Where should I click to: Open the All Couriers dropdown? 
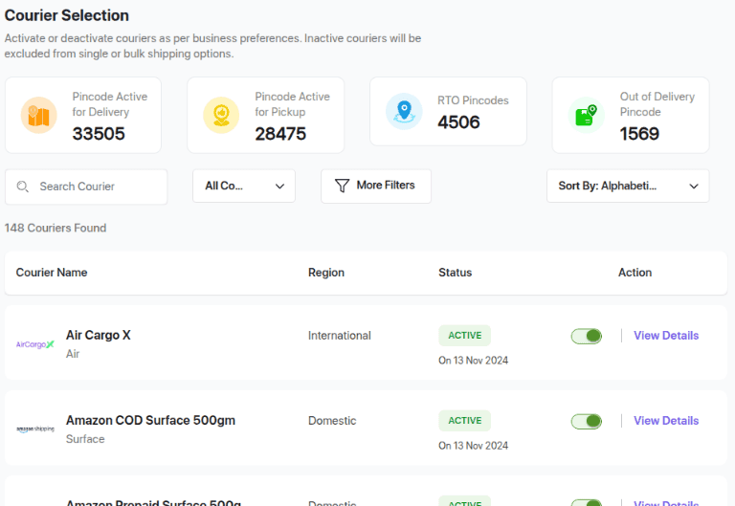click(x=244, y=186)
